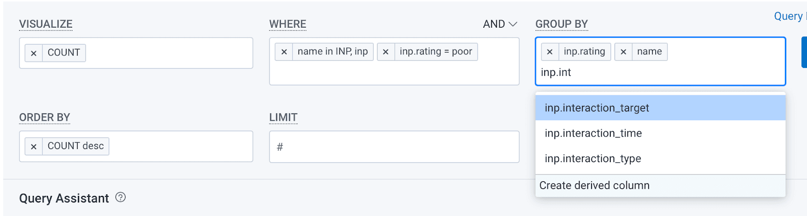Open Query Assistant help icon

[121, 197]
